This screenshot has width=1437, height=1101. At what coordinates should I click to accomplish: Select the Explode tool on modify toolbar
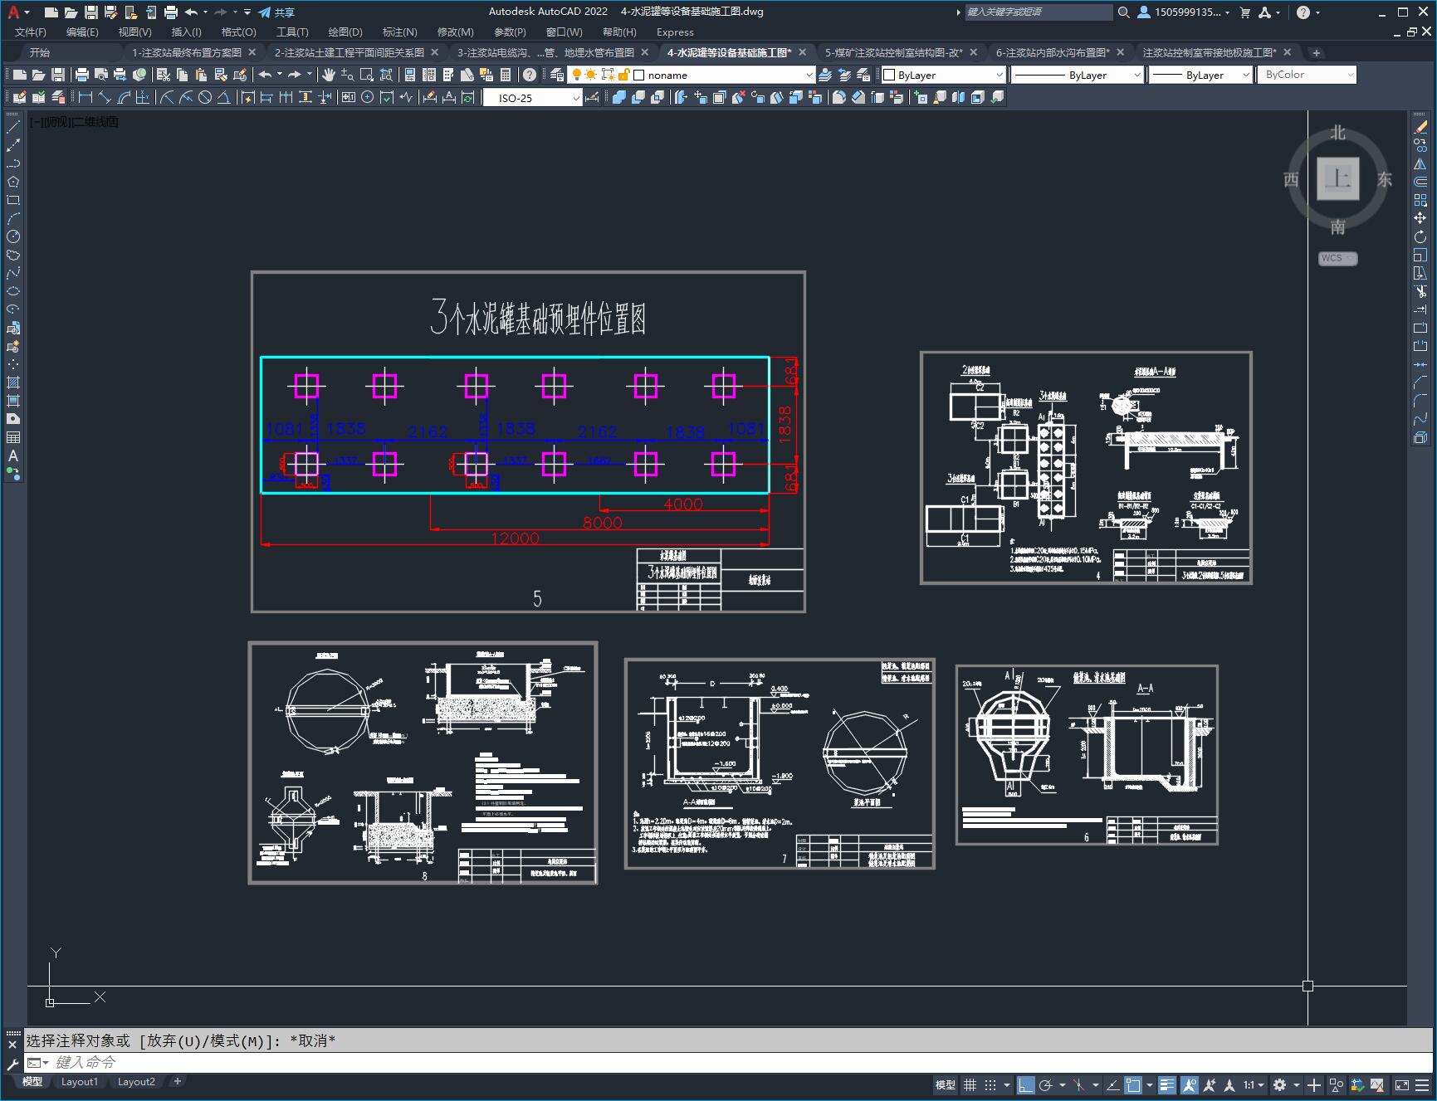(1420, 437)
